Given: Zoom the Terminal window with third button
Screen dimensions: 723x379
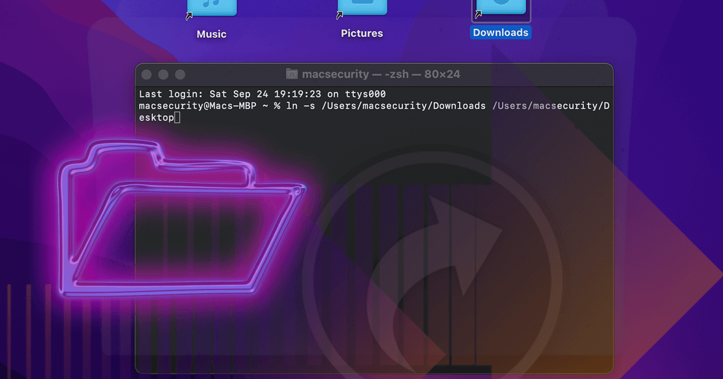Looking at the screenshot, I should point(180,75).
